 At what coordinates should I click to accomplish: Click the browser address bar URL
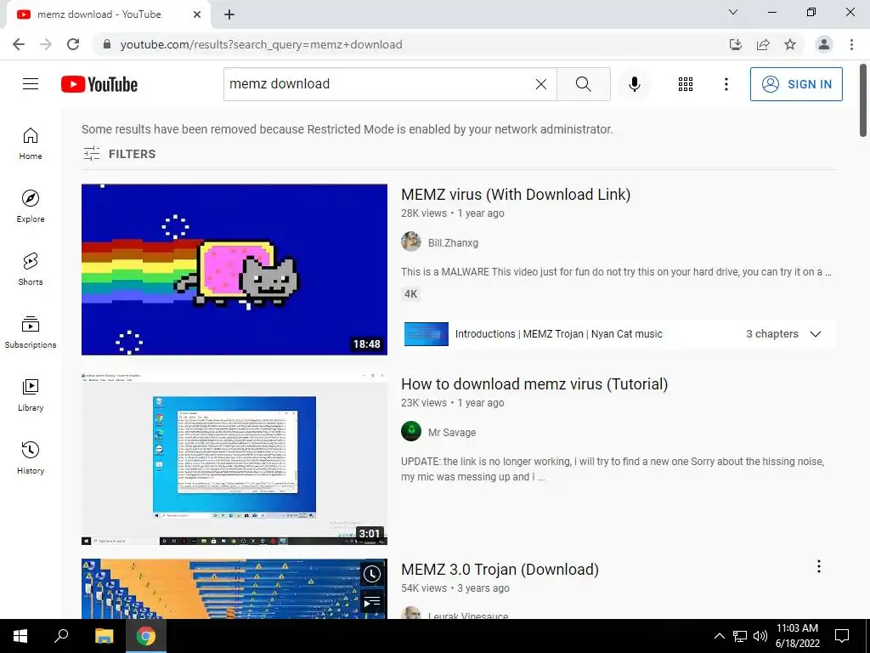[x=261, y=44]
